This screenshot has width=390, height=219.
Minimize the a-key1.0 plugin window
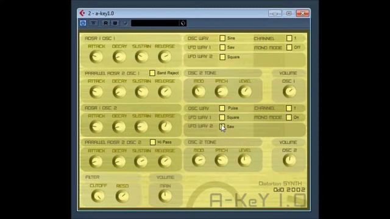click(x=275, y=13)
